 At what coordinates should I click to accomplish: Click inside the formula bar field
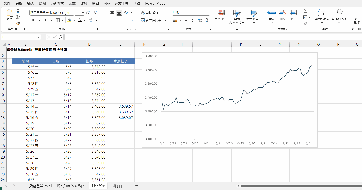[x=213, y=37]
